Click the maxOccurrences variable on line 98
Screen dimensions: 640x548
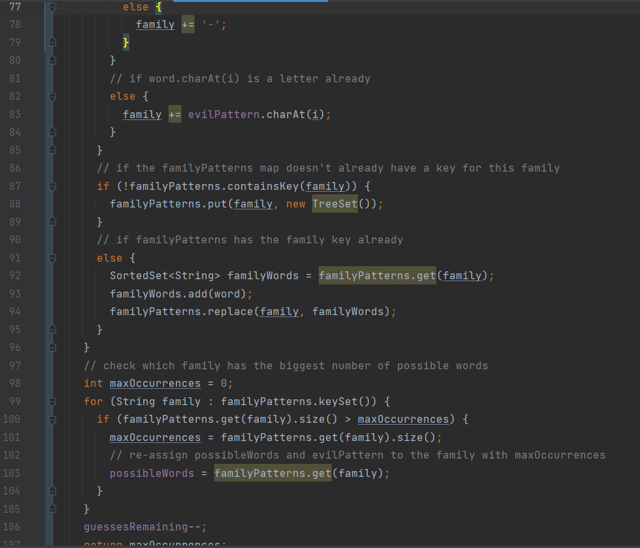point(155,384)
